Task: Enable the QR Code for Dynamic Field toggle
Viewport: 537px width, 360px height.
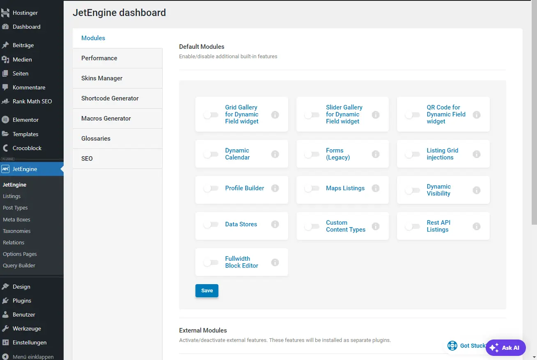Action: [x=413, y=115]
